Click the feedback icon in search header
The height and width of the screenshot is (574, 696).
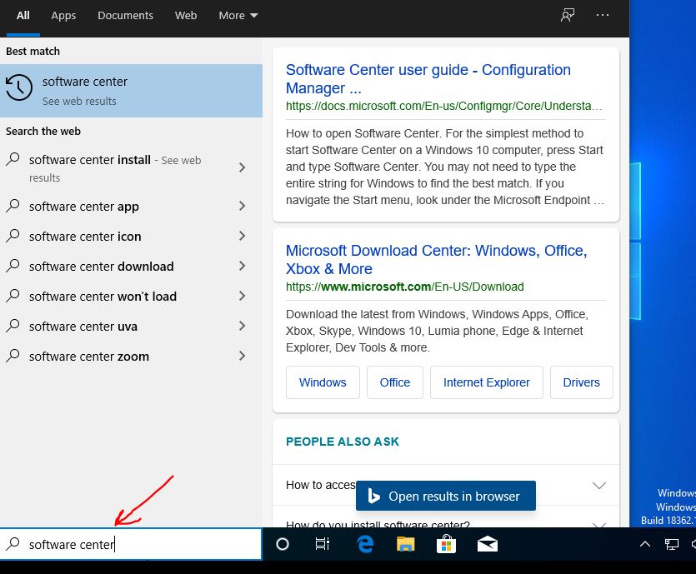(x=568, y=15)
